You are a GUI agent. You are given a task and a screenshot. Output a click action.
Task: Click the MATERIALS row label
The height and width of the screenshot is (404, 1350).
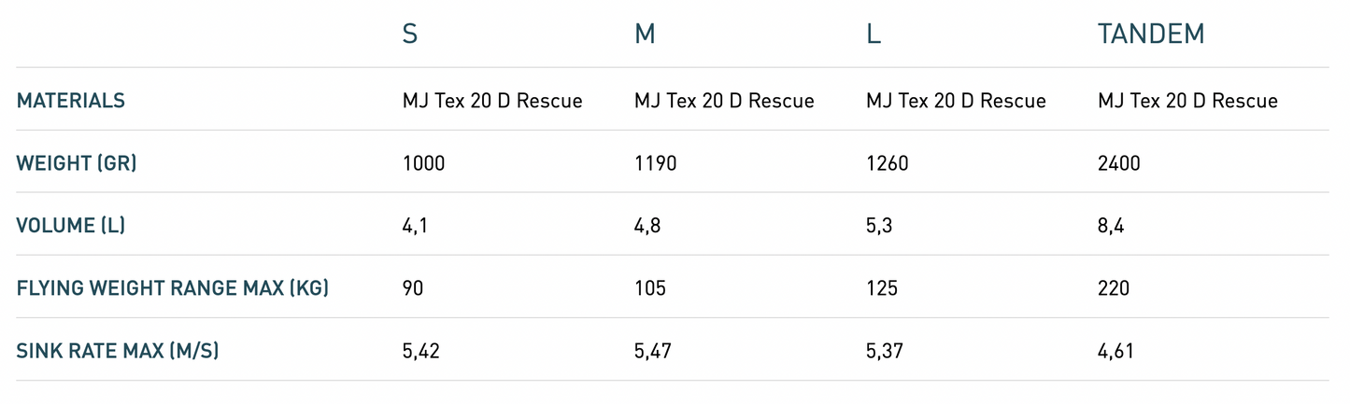pos(71,101)
